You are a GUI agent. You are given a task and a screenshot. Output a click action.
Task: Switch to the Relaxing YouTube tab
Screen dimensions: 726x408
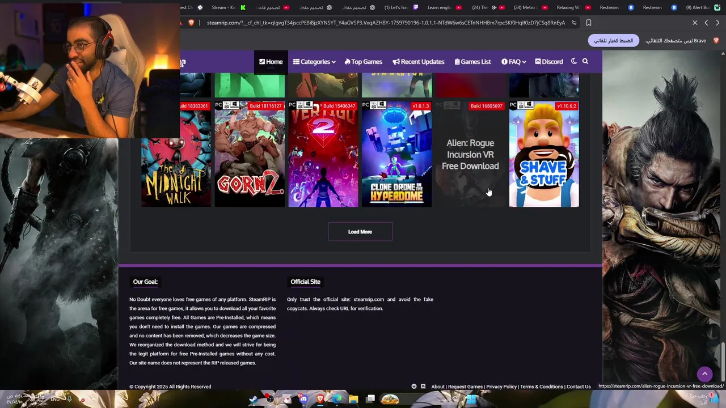(x=573, y=7)
